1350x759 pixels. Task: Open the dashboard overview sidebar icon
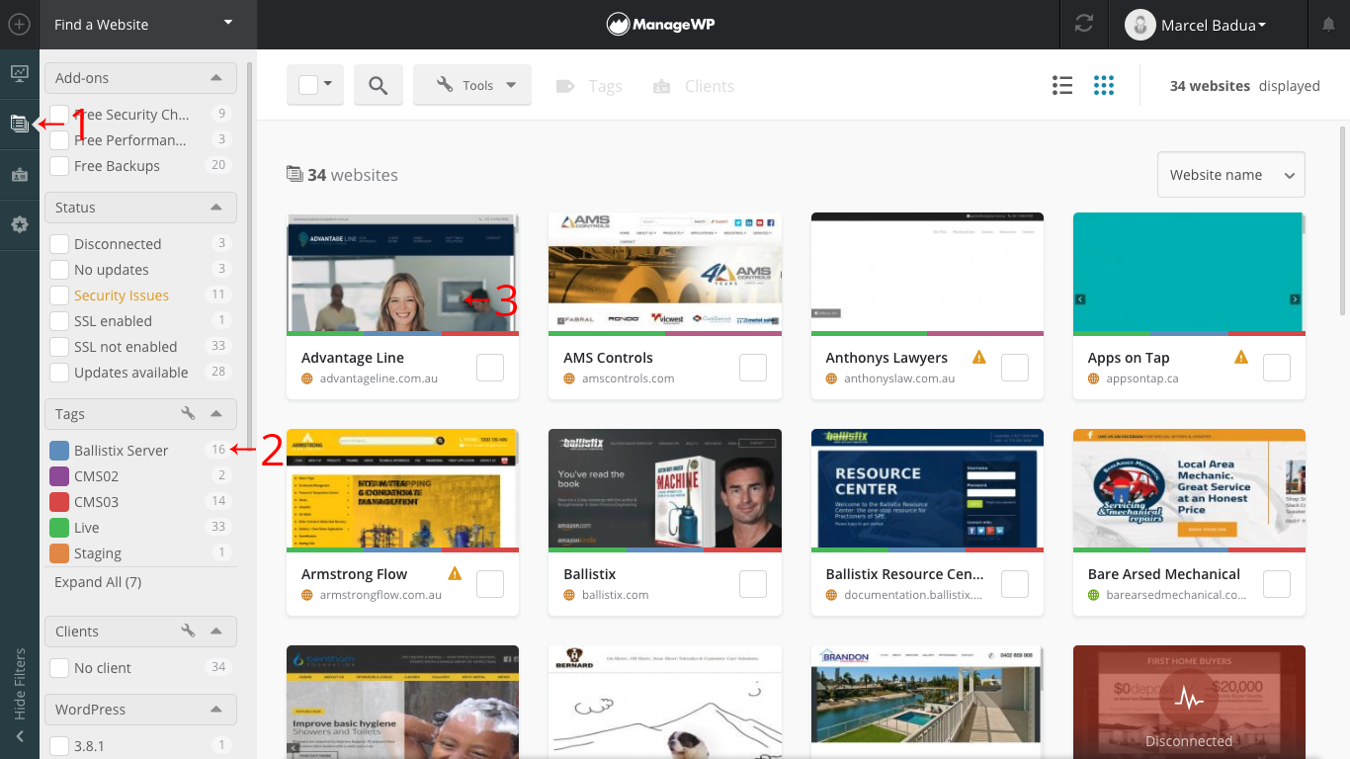[x=19, y=73]
